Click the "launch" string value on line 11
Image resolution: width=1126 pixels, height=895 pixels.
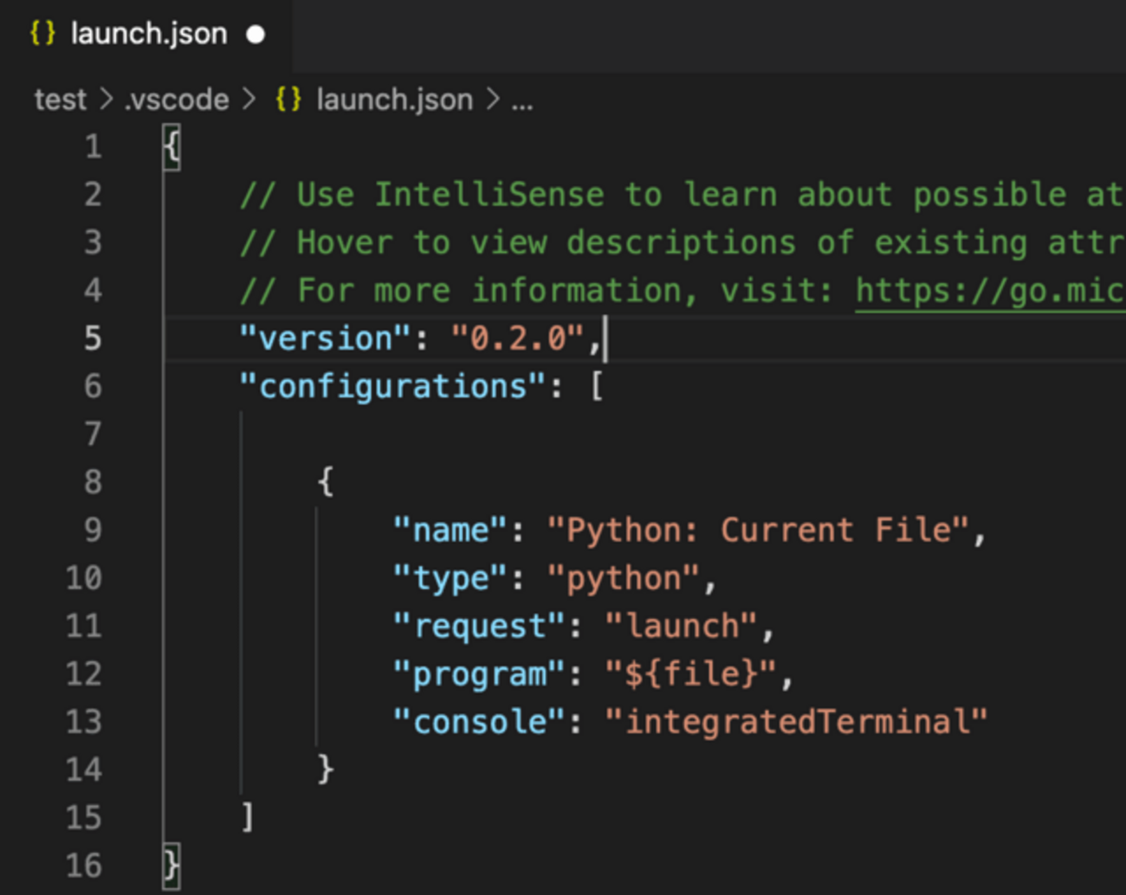[682, 626]
